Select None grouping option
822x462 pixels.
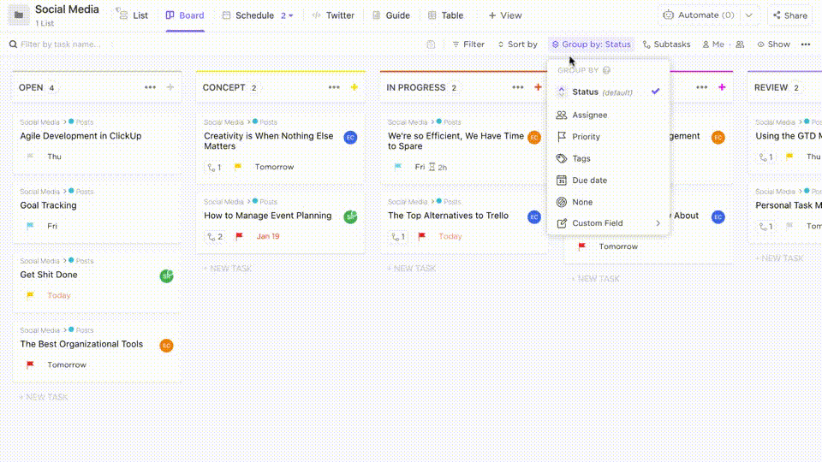pos(608,202)
